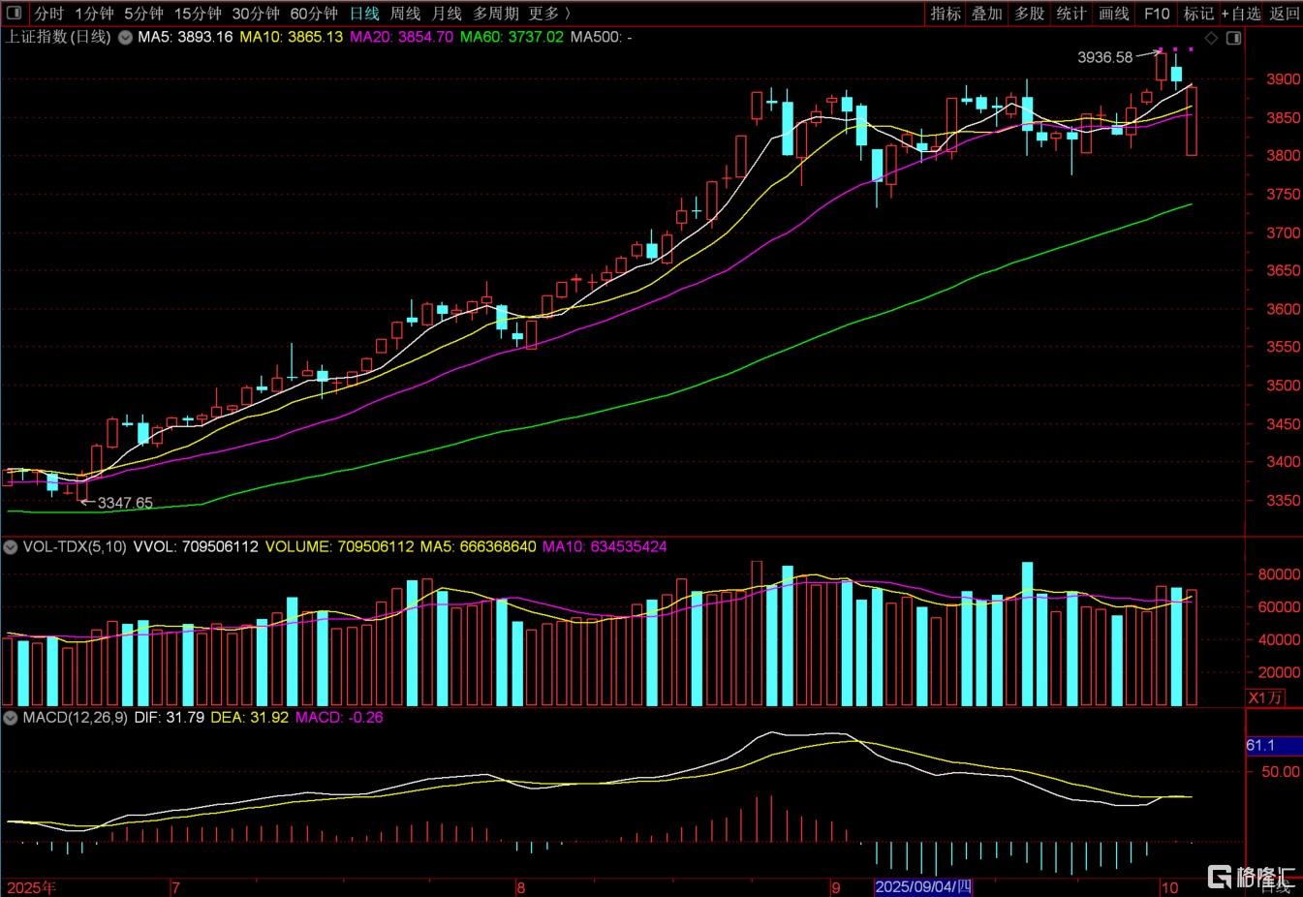This screenshot has width=1303, height=897.
Task: Open the F10 company info button
Action: click(1157, 14)
